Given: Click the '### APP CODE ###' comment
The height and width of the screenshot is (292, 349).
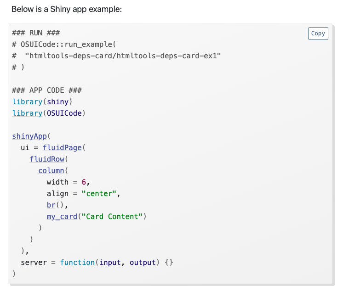Looking at the screenshot, I should coord(47,90).
